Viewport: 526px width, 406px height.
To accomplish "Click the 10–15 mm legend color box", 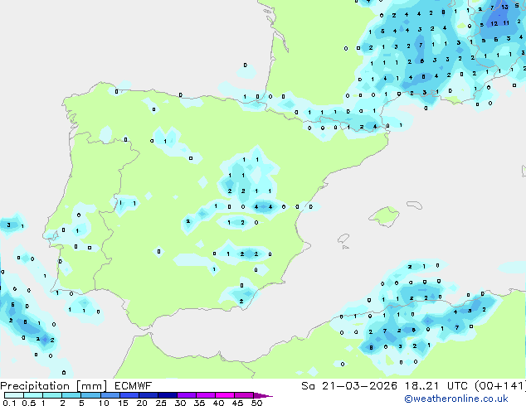I will [x=110, y=395].
